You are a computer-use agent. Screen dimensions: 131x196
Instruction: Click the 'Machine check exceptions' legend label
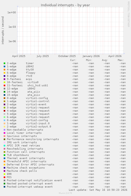coord(26,168)
